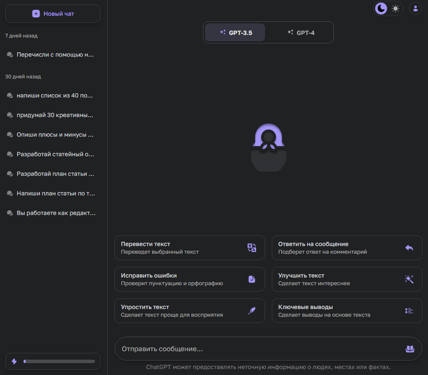Open chat 'Вы работаете как редакт...'
428x375 pixels.
tap(53, 213)
